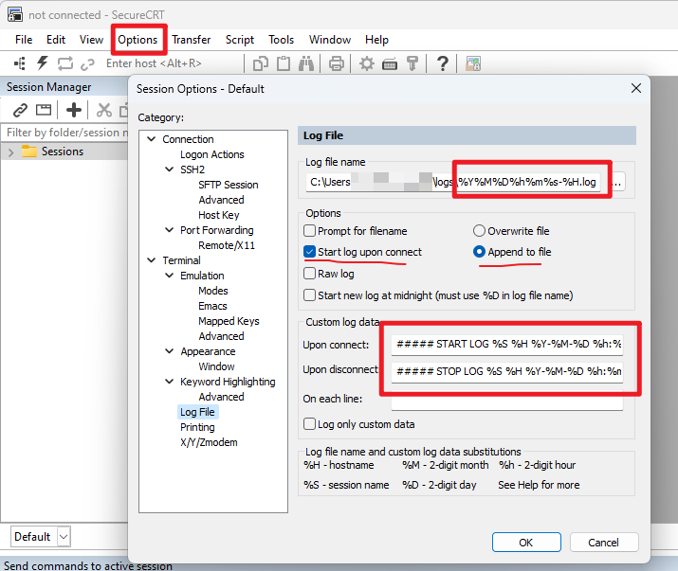Viewport: 678px width, 571px height.
Task: Click the Disconnect chain icon in toolbar
Action: point(88,64)
